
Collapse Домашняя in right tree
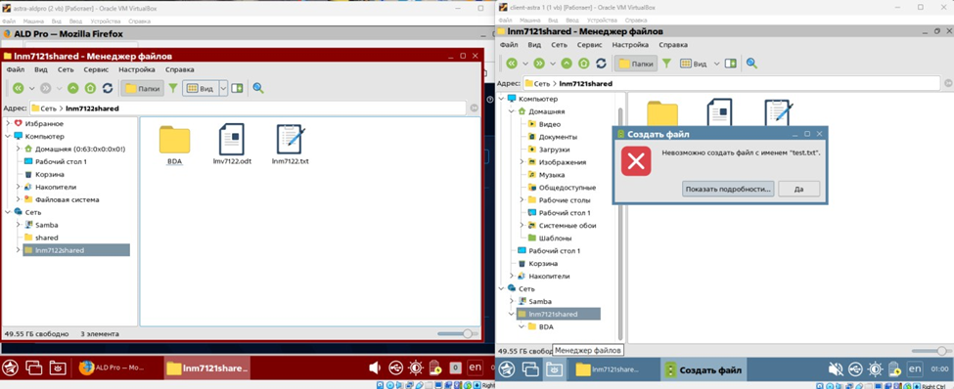pos(511,111)
